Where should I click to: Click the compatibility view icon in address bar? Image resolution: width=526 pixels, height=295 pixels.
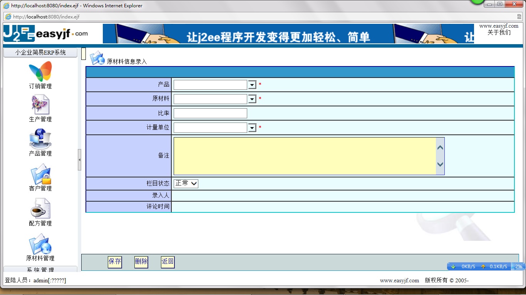[x=519, y=17]
